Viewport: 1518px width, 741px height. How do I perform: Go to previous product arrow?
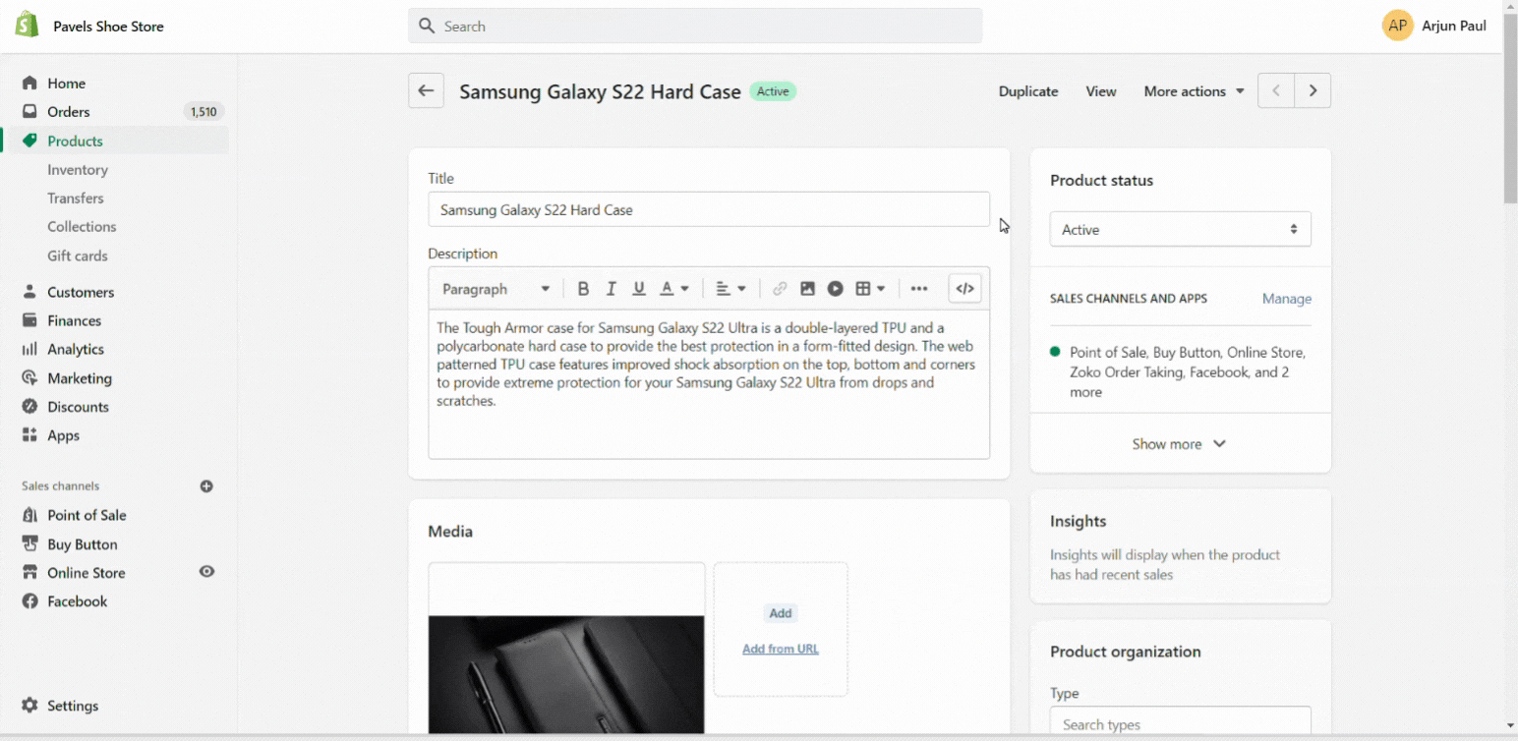click(x=1276, y=90)
